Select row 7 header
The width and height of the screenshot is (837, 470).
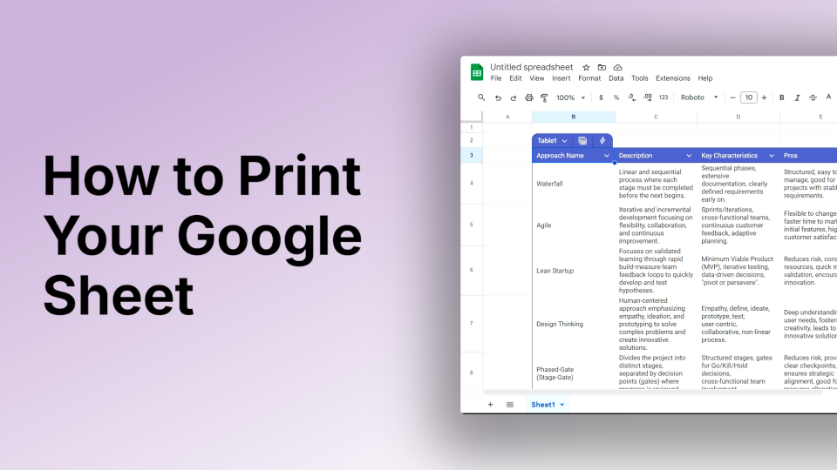472,324
